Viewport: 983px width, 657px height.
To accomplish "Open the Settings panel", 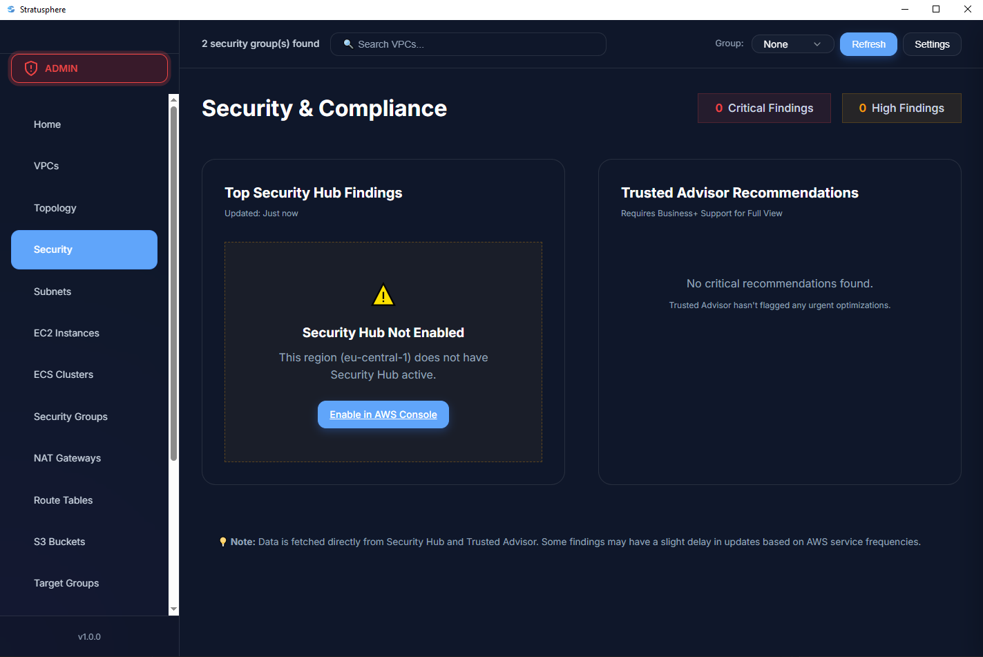I will (x=931, y=44).
